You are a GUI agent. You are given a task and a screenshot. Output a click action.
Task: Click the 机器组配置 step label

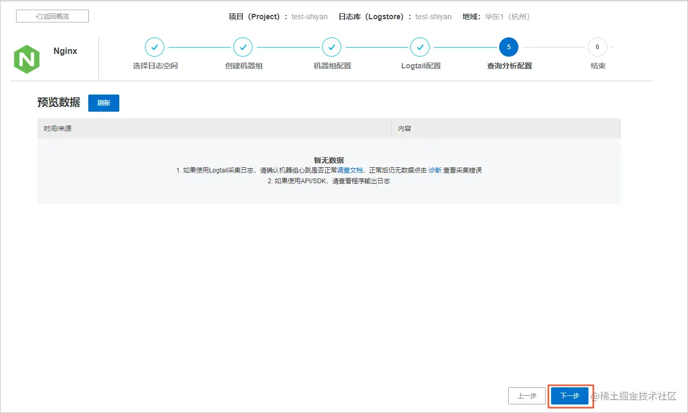pos(332,66)
